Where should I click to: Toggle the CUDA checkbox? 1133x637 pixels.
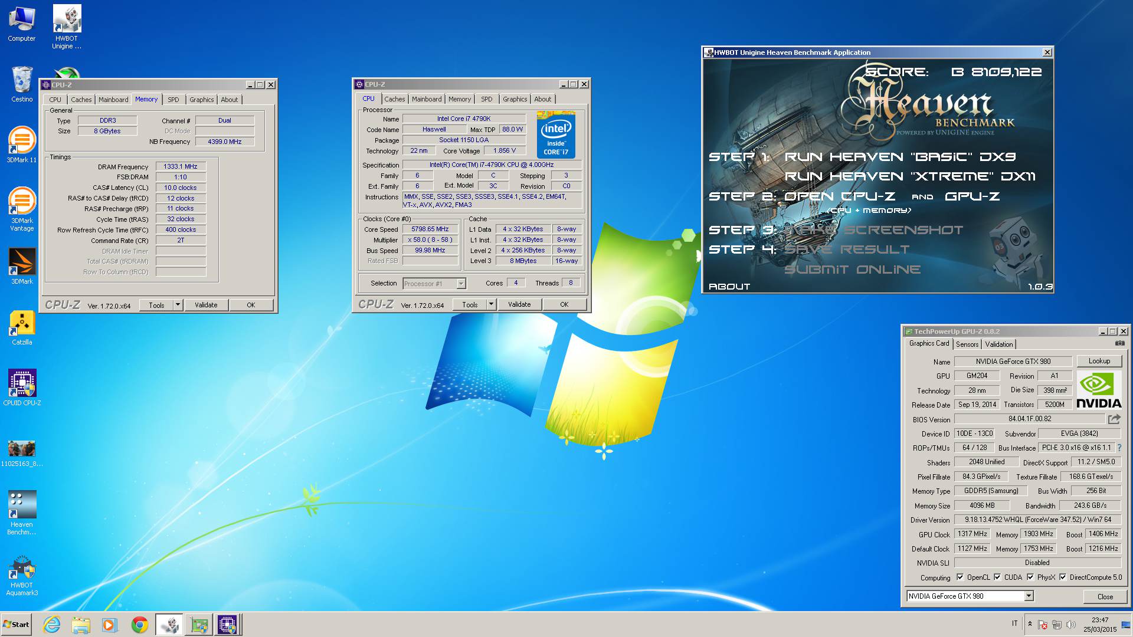tap(997, 577)
